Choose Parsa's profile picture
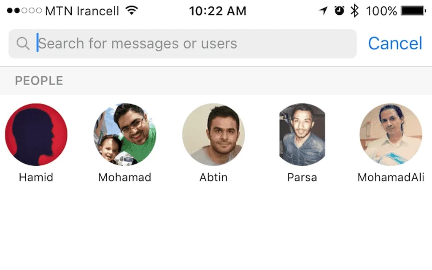 click(302, 134)
